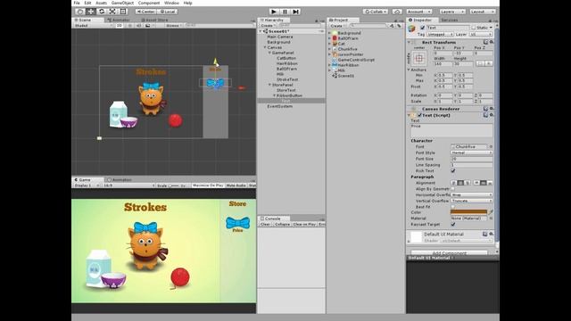Open the Layers dropdown
This screenshot has width=571, height=321.
pos(452,12)
